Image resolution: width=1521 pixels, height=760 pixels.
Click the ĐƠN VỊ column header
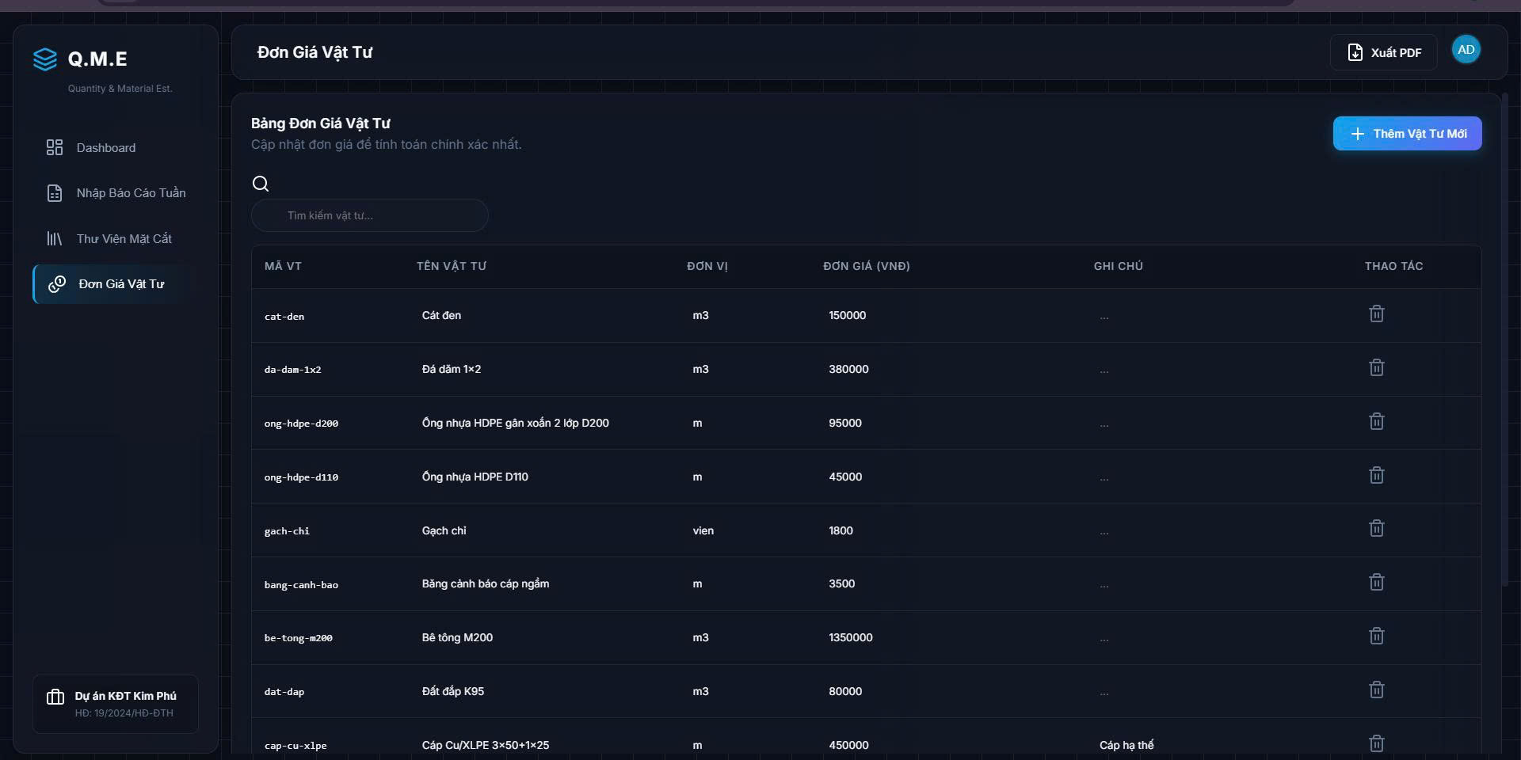707,266
